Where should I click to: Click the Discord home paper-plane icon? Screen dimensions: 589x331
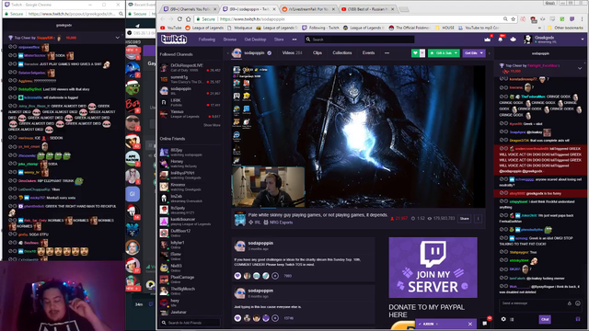[x=137, y=26]
